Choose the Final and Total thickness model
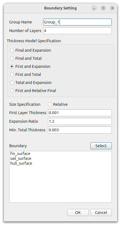 tap(26, 58)
